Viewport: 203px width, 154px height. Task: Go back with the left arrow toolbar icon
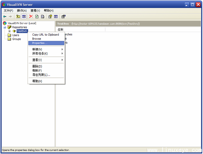[5, 16]
